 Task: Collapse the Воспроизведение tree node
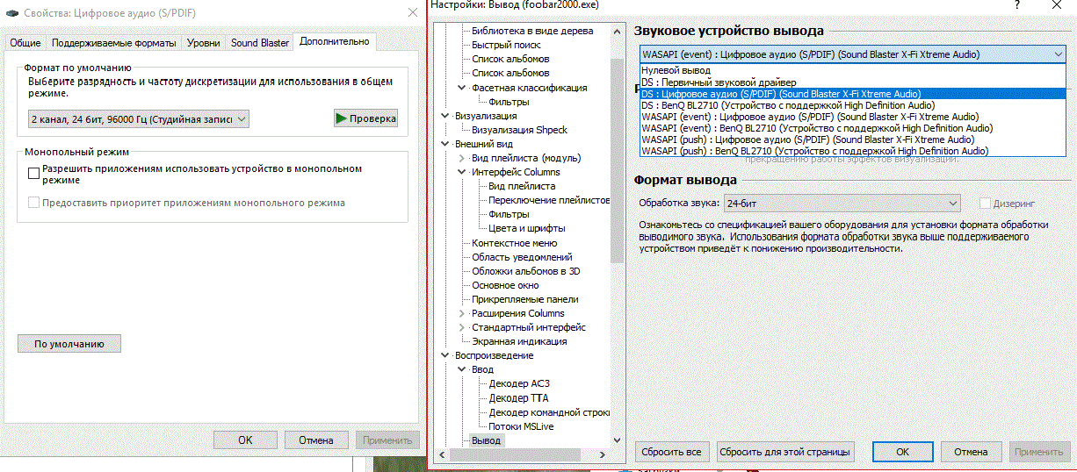coord(445,355)
